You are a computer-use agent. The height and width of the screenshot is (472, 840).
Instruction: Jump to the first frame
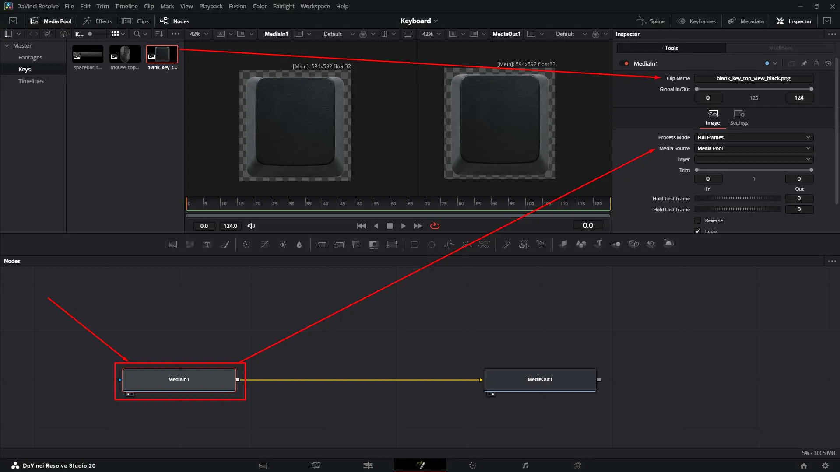tap(361, 226)
